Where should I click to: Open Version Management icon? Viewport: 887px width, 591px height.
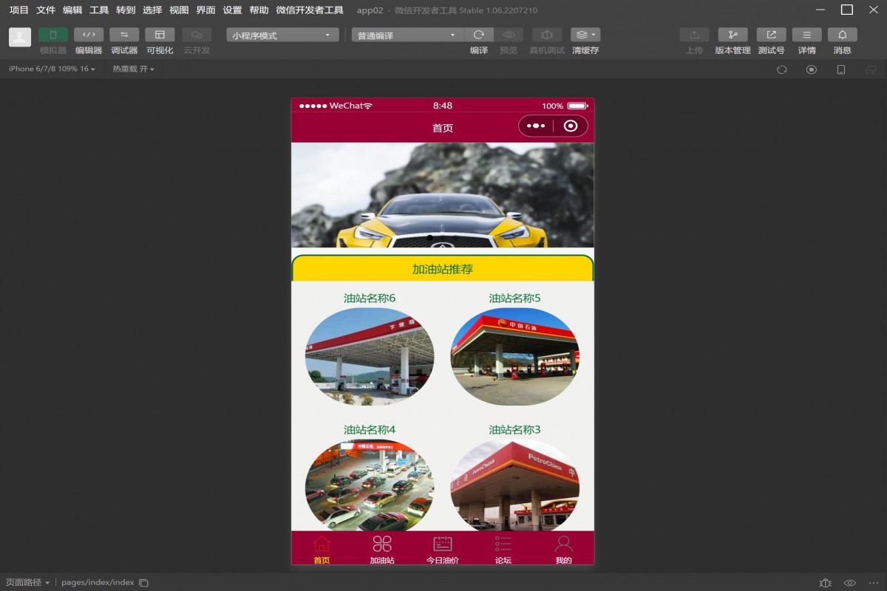[733, 35]
